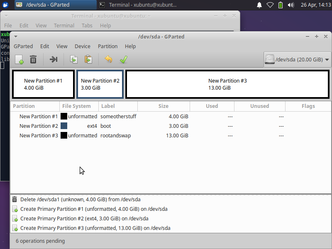Open the GParted window menu arrow in titlebar
The image size is (332, 249).
click(x=16, y=37)
